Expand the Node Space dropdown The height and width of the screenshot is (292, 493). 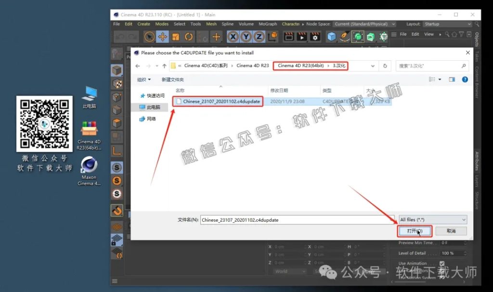click(x=364, y=24)
